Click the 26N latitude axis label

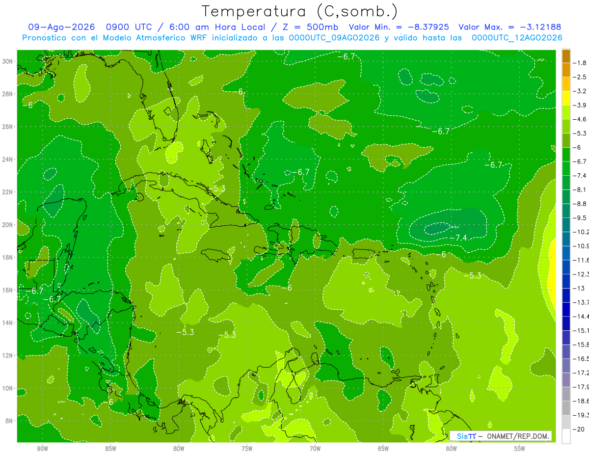[x=8, y=127]
